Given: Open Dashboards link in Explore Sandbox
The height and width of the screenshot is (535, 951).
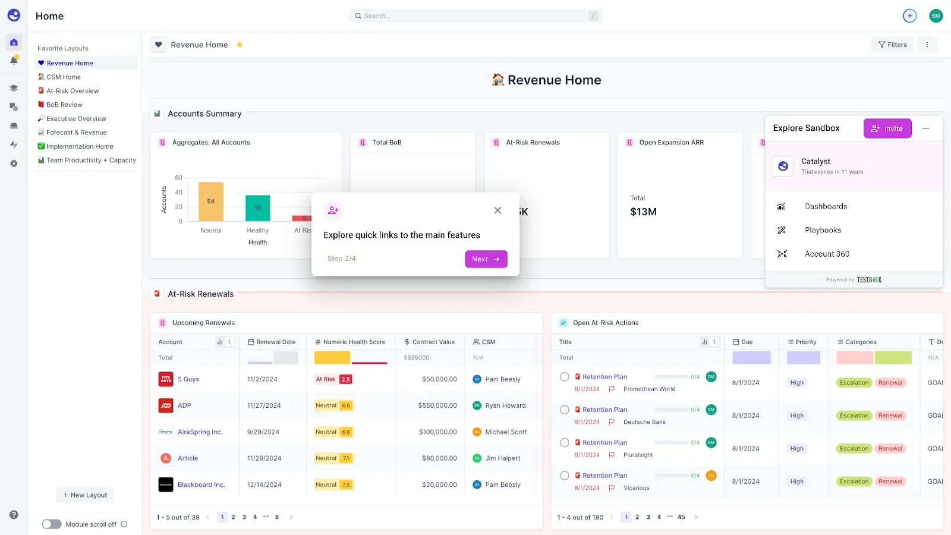Looking at the screenshot, I should click(826, 206).
